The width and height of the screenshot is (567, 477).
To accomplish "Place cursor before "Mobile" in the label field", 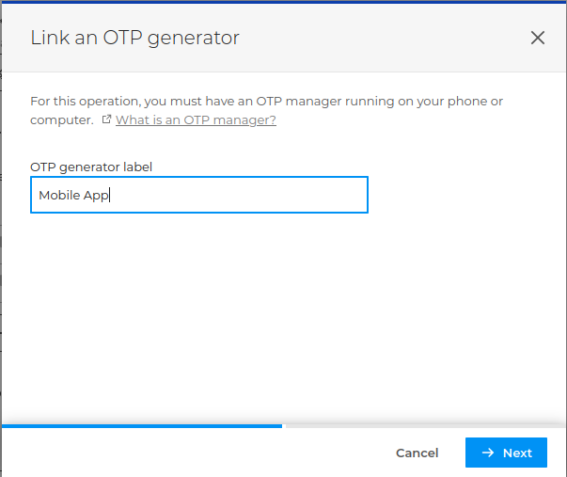I will [39, 196].
